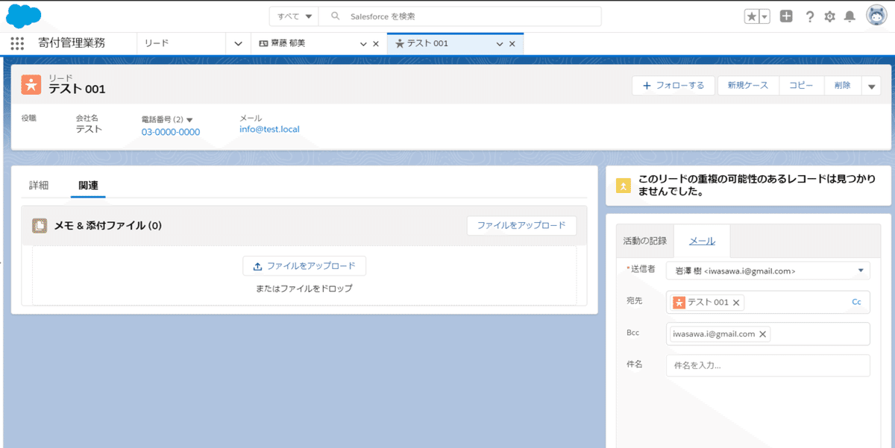Click the Cc link in the email composer
This screenshot has height=448, width=895.
click(855, 302)
